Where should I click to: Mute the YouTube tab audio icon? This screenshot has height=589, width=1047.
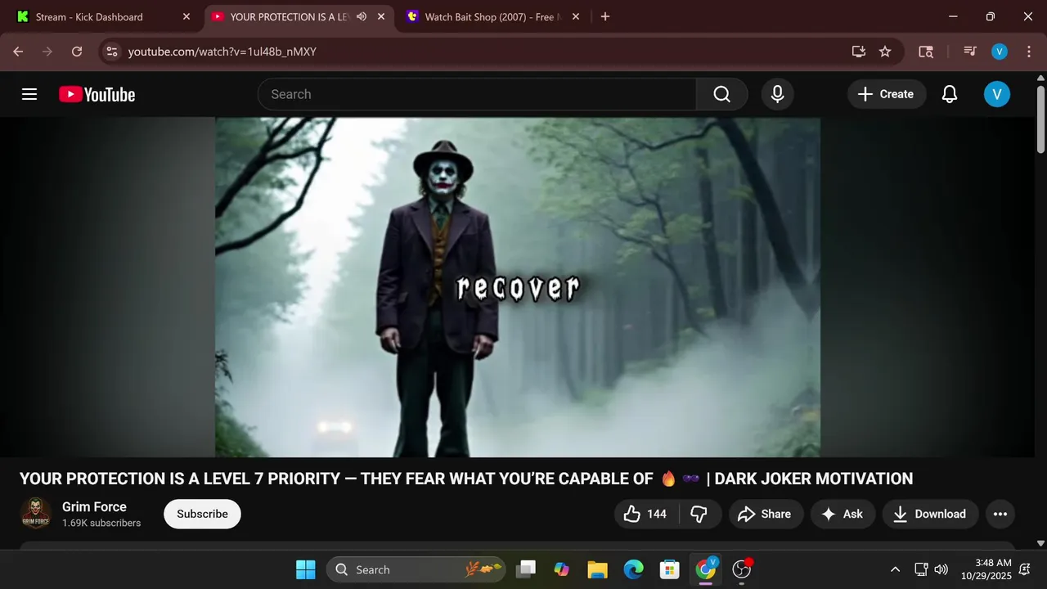click(362, 16)
